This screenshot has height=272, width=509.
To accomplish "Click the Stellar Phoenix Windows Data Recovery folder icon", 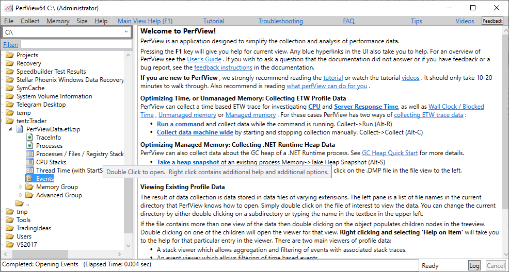I will click(10, 80).
